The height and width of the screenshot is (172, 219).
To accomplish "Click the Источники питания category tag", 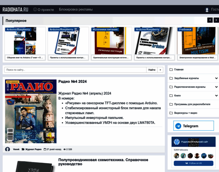I will (x=105, y=29).
